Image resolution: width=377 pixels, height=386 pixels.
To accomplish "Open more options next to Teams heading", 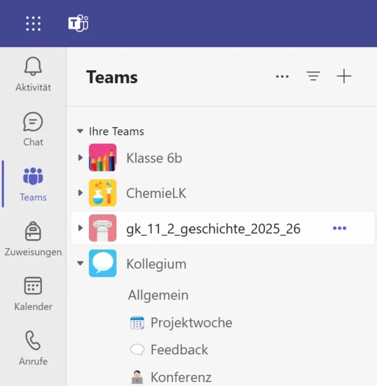I will pyautogui.click(x=283, y=77).
